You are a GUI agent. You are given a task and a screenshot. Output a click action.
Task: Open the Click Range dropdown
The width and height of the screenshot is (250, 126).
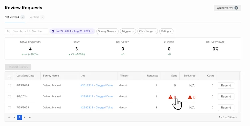point(147,31)
